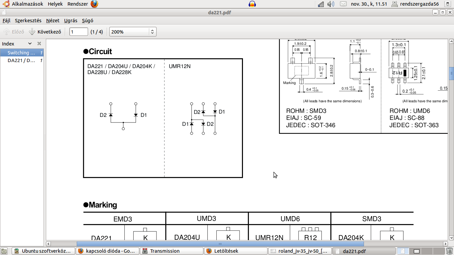Open the Nézet menu
Image resolution: width=454 pixels, height=255 pixels.
point(53,21)
